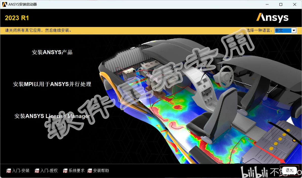The width and height of the screenshot is (302, 178).
Task: Click 安装ANSYS License Manager option
Action: tap(52, 116)
